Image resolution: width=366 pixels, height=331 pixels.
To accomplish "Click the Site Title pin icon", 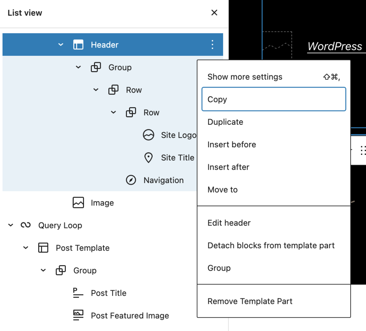I will pos(148,158).
